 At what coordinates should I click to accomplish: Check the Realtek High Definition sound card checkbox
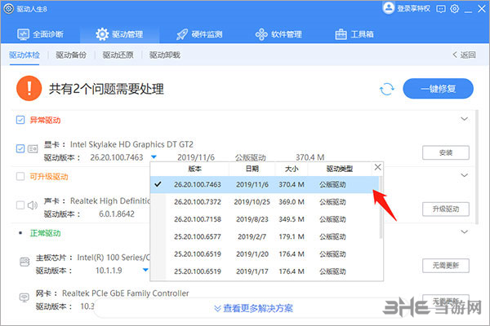[x=20, y=205]
